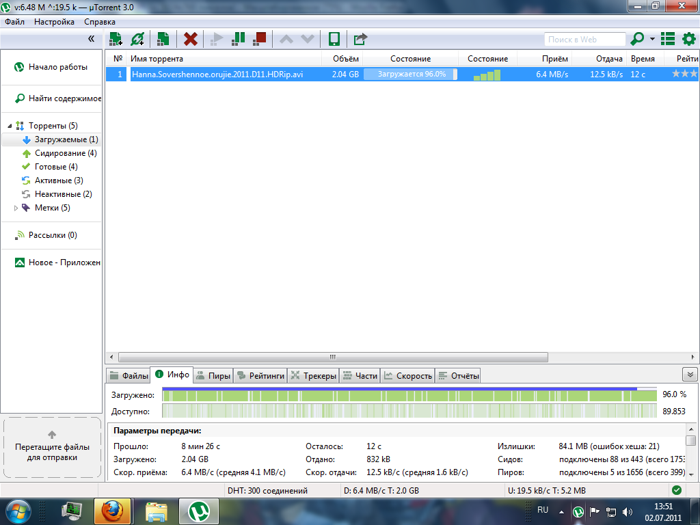The height and width of the screenshot is (525, 700).
Task: Collapse the sidebar with double chevron
Action: tap(92, 39)
